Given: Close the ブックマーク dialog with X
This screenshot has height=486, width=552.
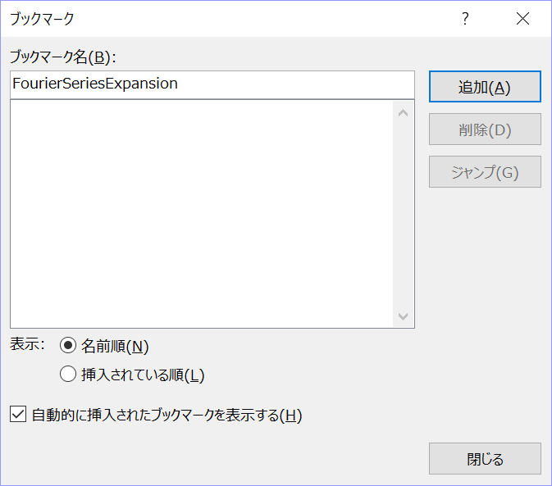Looking at the screenshot, I should click(522, 18).
